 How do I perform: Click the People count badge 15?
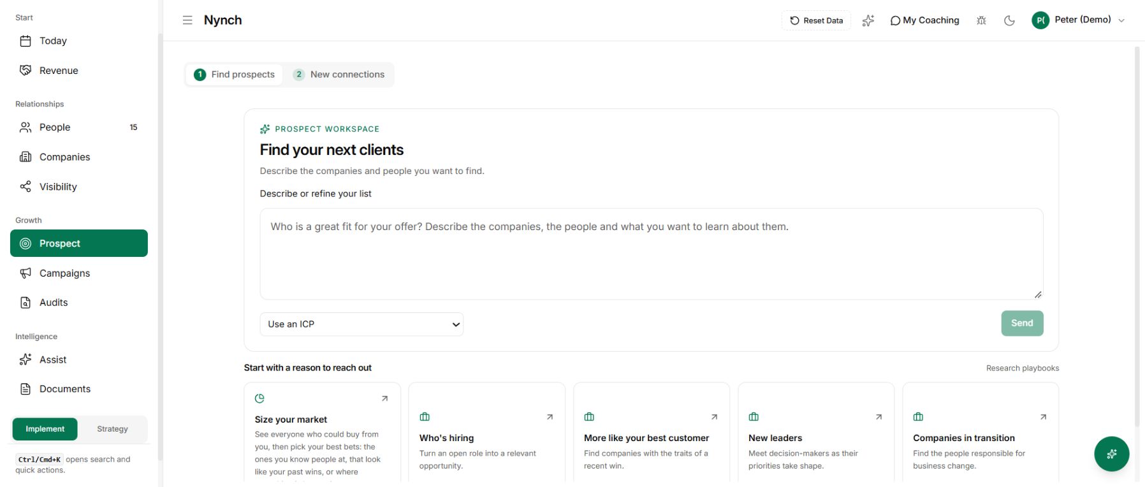133,127
